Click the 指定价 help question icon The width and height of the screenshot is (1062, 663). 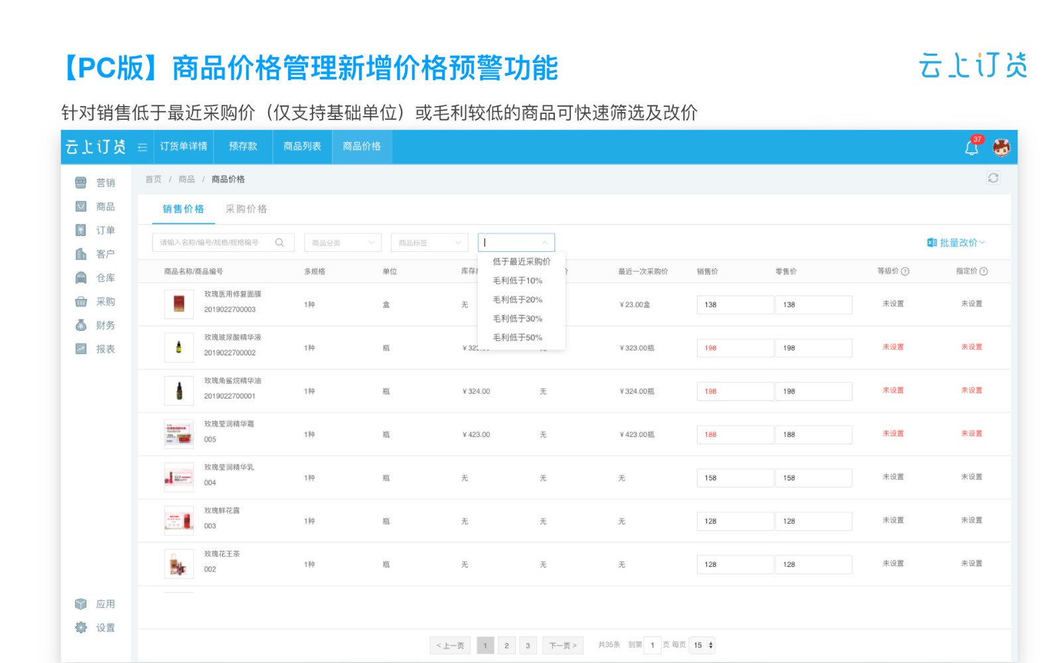point(984,271)
